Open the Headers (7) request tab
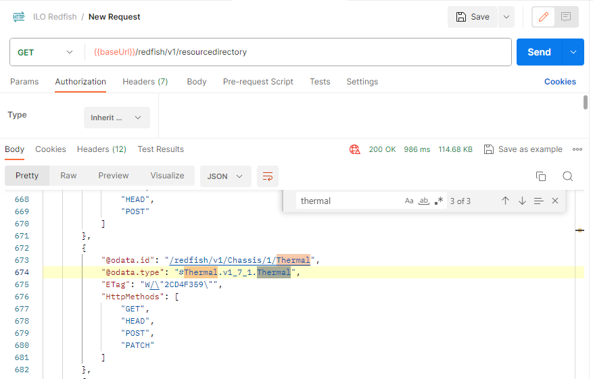This screenshot has height=379, width=593. [x=145, y=82]
